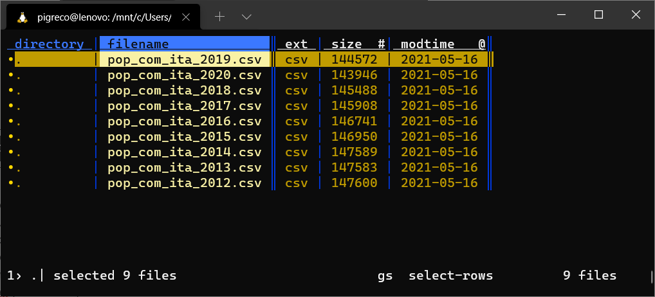Select the pop_com_ita_2019.csv row

pyautogui.click(x=184, y=59)
